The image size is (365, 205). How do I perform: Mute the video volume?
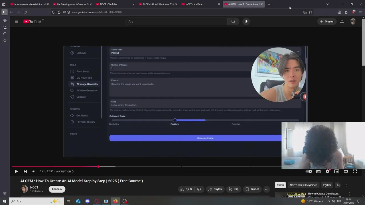[x=34, y=171]
